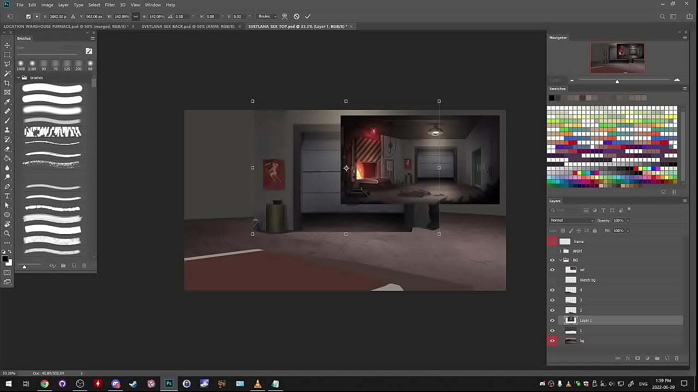Viewport: 698px width, 392px height.
Task: Cancel the transform using the circle-slash icon
Action: (x=296, y=16)
